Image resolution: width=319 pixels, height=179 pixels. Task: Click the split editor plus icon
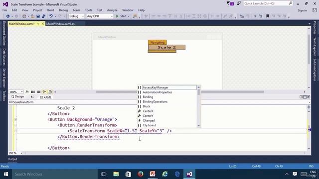pos(309,107)
